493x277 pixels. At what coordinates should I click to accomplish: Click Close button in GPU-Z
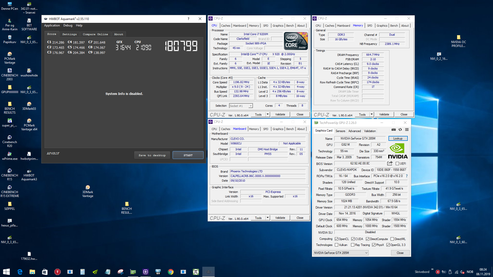pyautogui.click(x=400, y=253)
